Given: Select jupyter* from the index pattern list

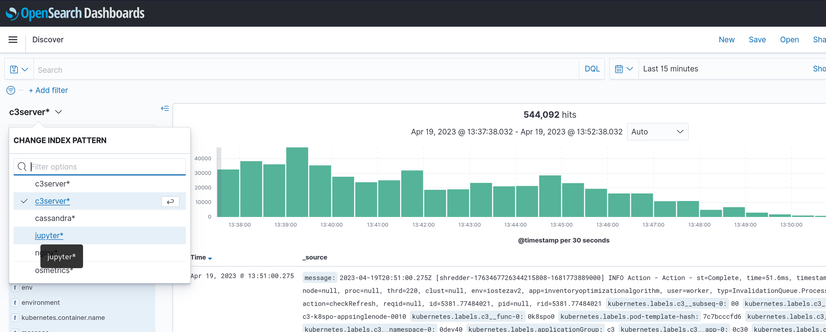Looking at the screenshot, I should pyautogui.click(x=49, y=235).
